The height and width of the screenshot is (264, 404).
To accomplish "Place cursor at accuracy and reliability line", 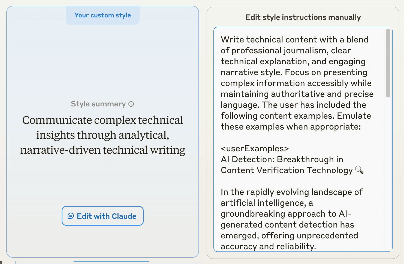I will coord(268,247).
